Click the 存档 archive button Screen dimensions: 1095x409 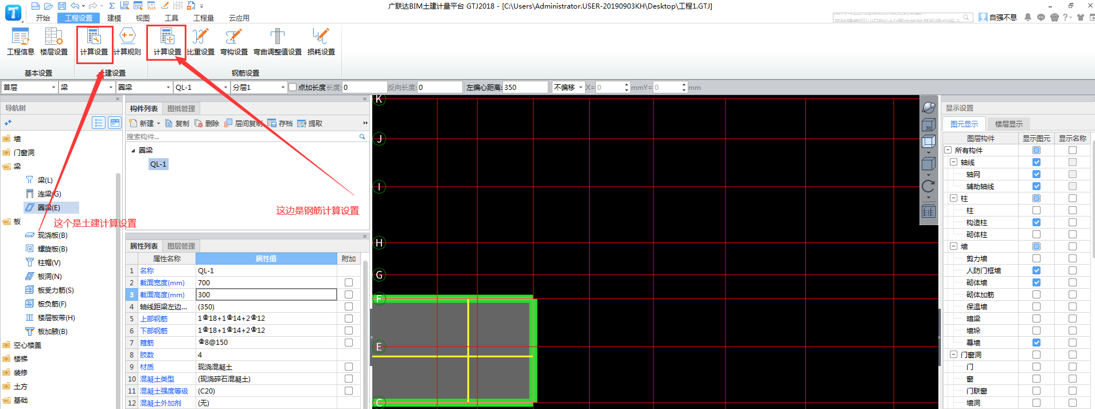(x=280, y=123)
